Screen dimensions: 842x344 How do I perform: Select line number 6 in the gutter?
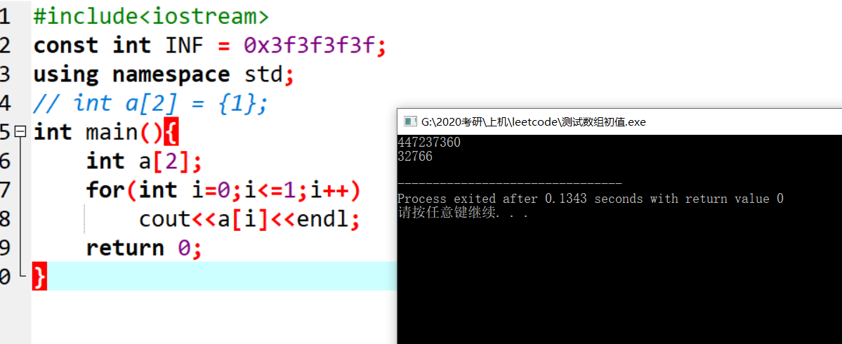5,161
